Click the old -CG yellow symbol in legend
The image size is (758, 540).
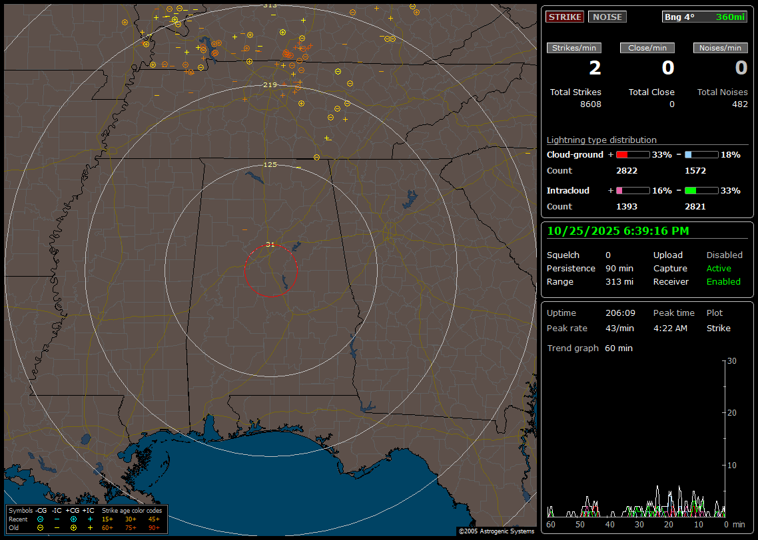41,527
